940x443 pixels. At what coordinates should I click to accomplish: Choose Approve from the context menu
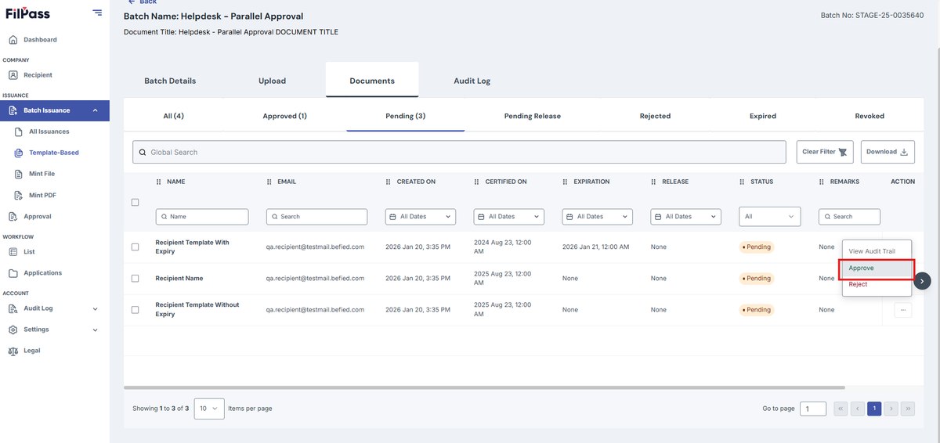(x=877, y=268)
